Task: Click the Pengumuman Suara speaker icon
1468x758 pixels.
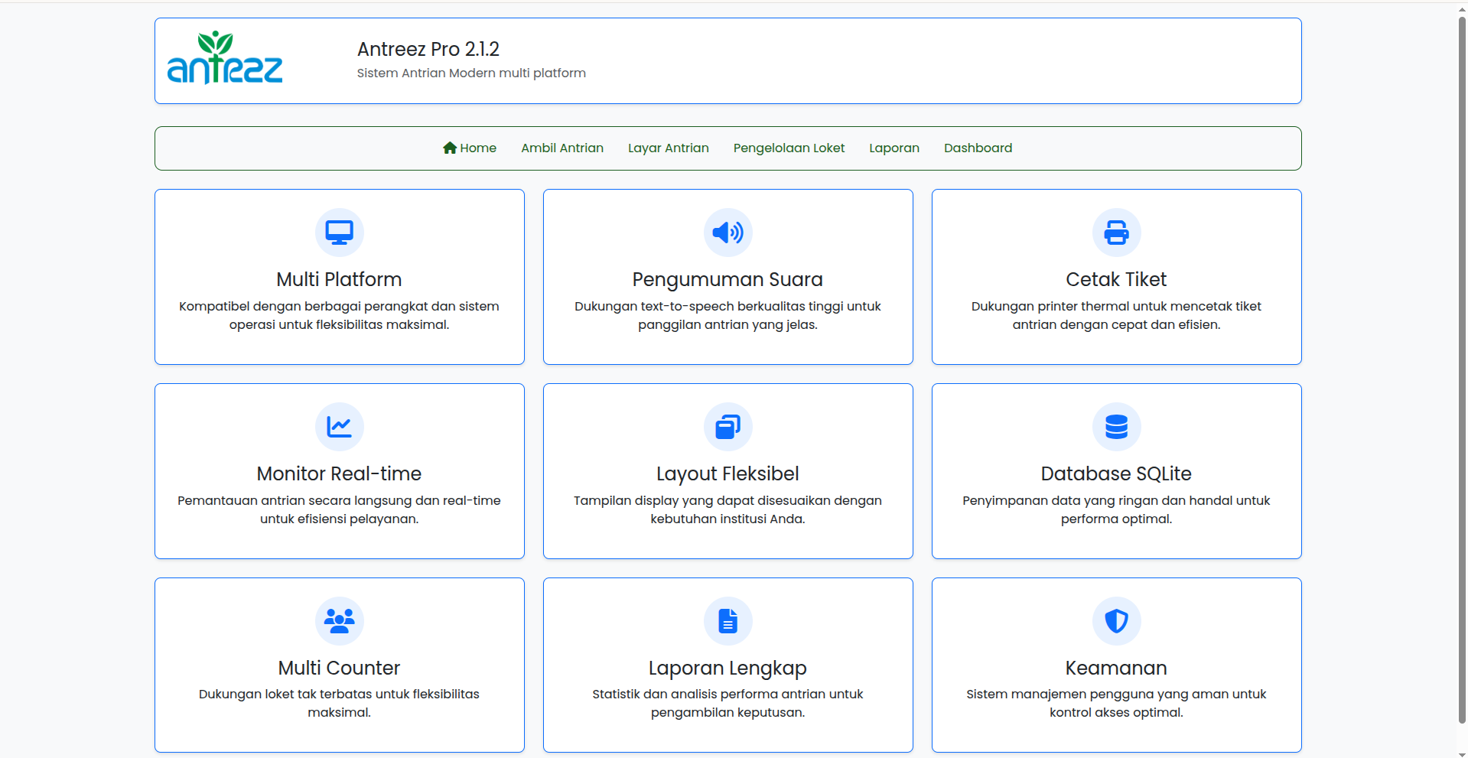Action: click(x=727, y=233)
